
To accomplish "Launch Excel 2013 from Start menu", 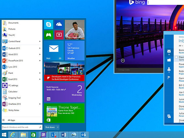I will (22, 79).
